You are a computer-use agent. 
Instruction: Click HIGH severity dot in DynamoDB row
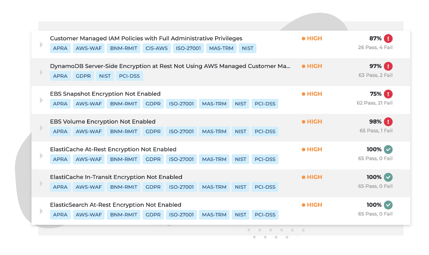click(304, 66)
